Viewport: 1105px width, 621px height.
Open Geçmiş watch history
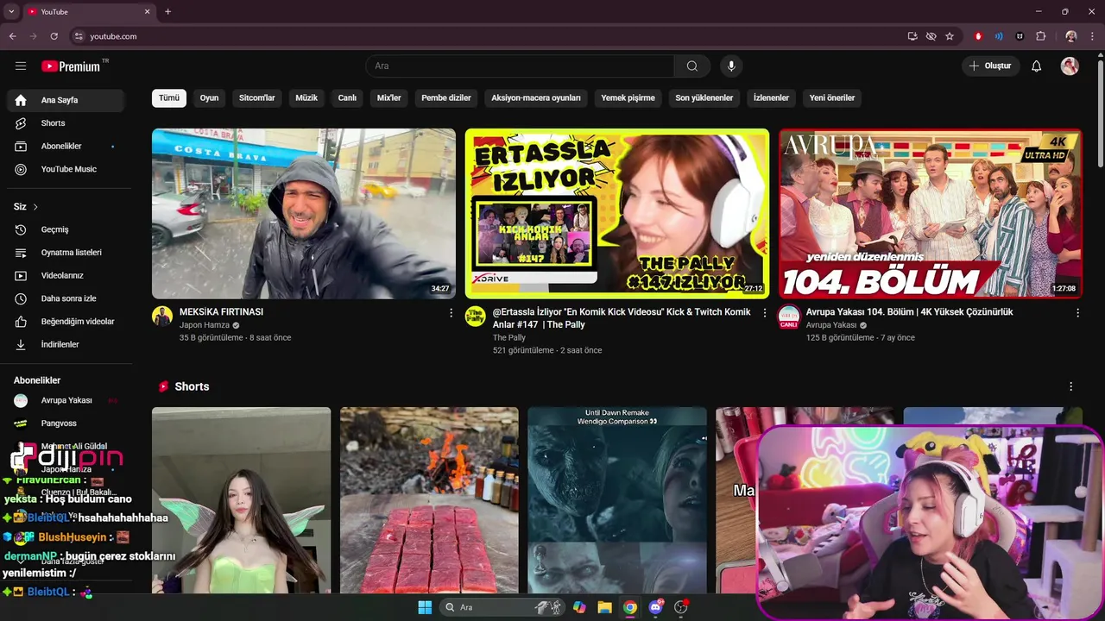66,229
